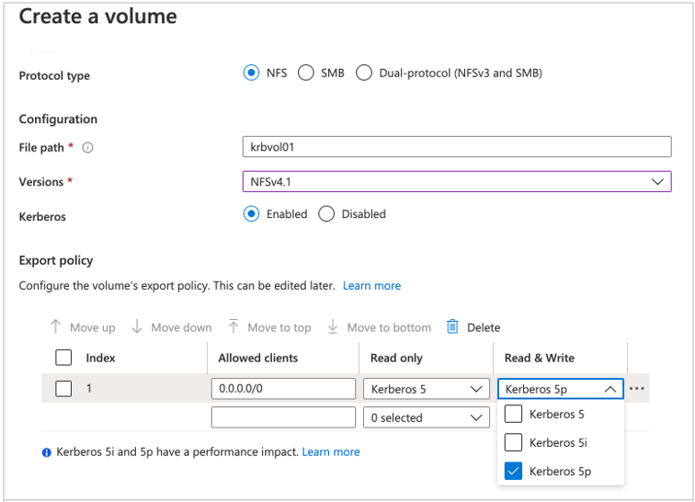Click the krbvol01 file path field
This screenshot has width=695, height=502.
click(x=456, y=147)
